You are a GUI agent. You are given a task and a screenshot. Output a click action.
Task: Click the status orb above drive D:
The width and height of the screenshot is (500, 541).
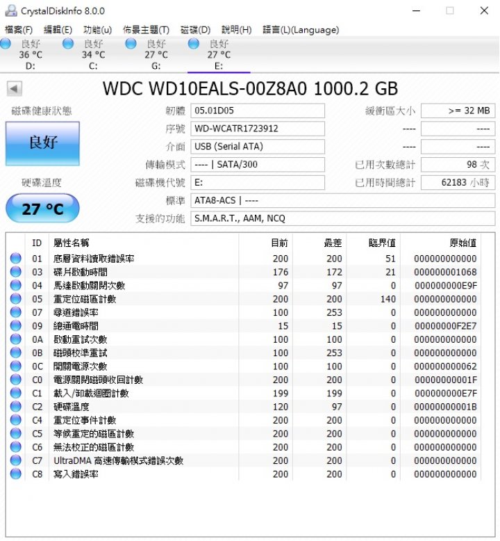point(5,44)
